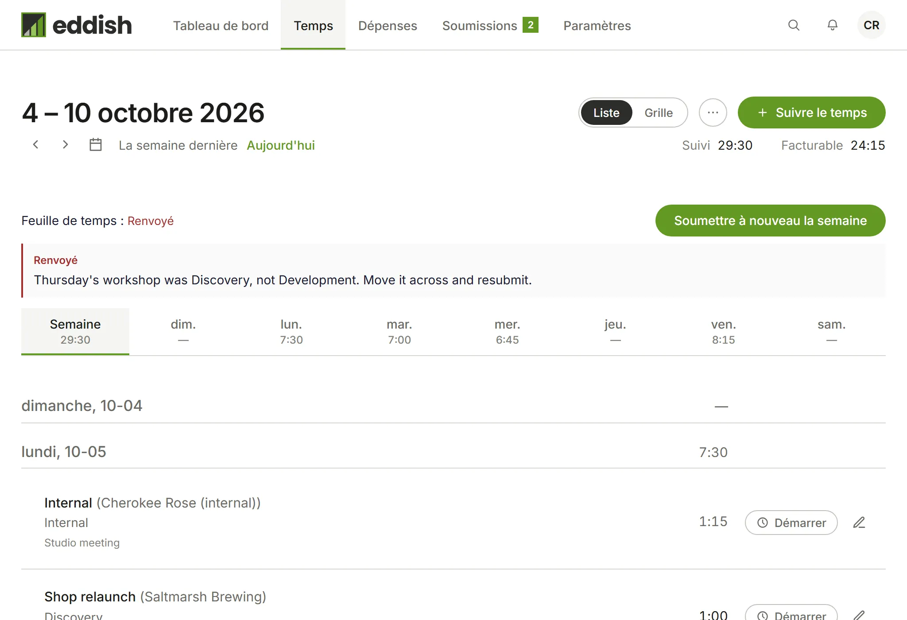Go to next week arrow
The height and width of the screenshot is (620, 907).
coord(65,145)
